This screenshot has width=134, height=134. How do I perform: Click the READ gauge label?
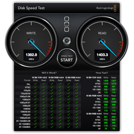coord(102,33)
